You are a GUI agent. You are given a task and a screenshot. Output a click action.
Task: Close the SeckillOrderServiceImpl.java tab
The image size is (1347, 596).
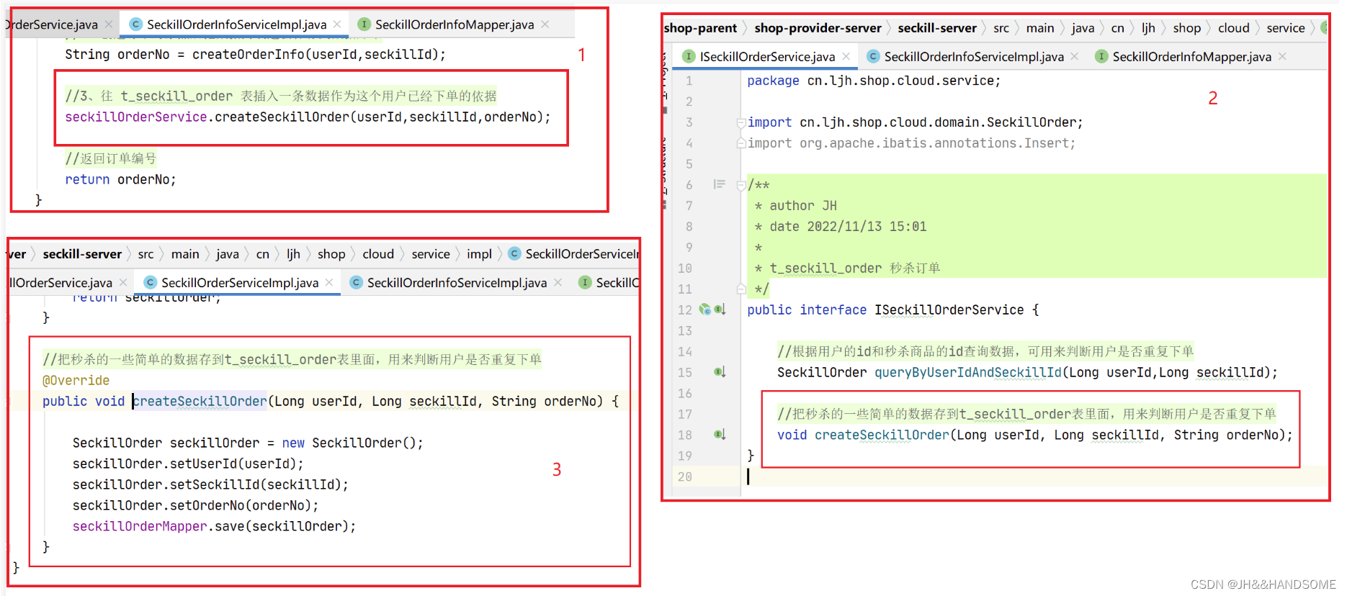pos(329,282)
